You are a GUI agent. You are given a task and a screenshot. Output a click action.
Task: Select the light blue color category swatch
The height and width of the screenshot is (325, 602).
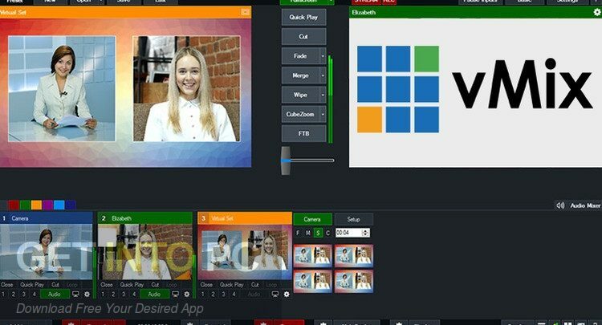(x=59, y=205)
